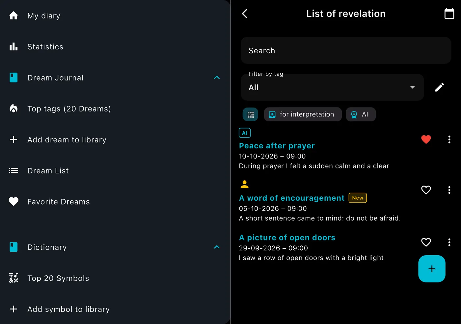
Task: Open Top tags flame icon
Action: coord(14,109)
